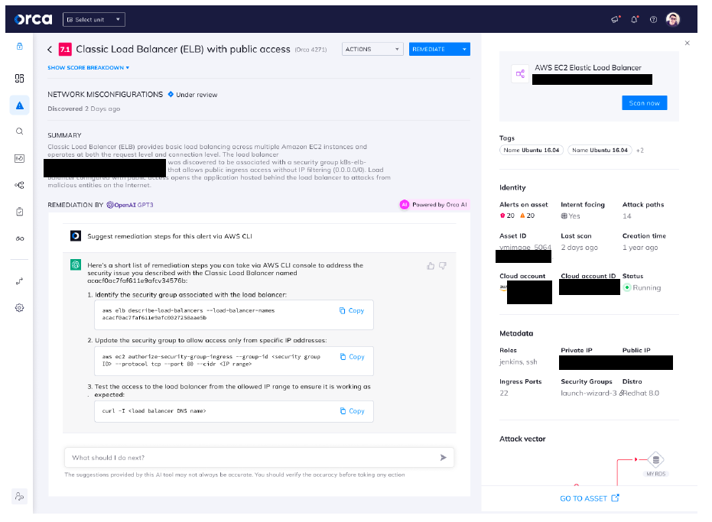Copy the describe-load-balancers command
This screenshot has height=522, width=712.
(352, 310)
